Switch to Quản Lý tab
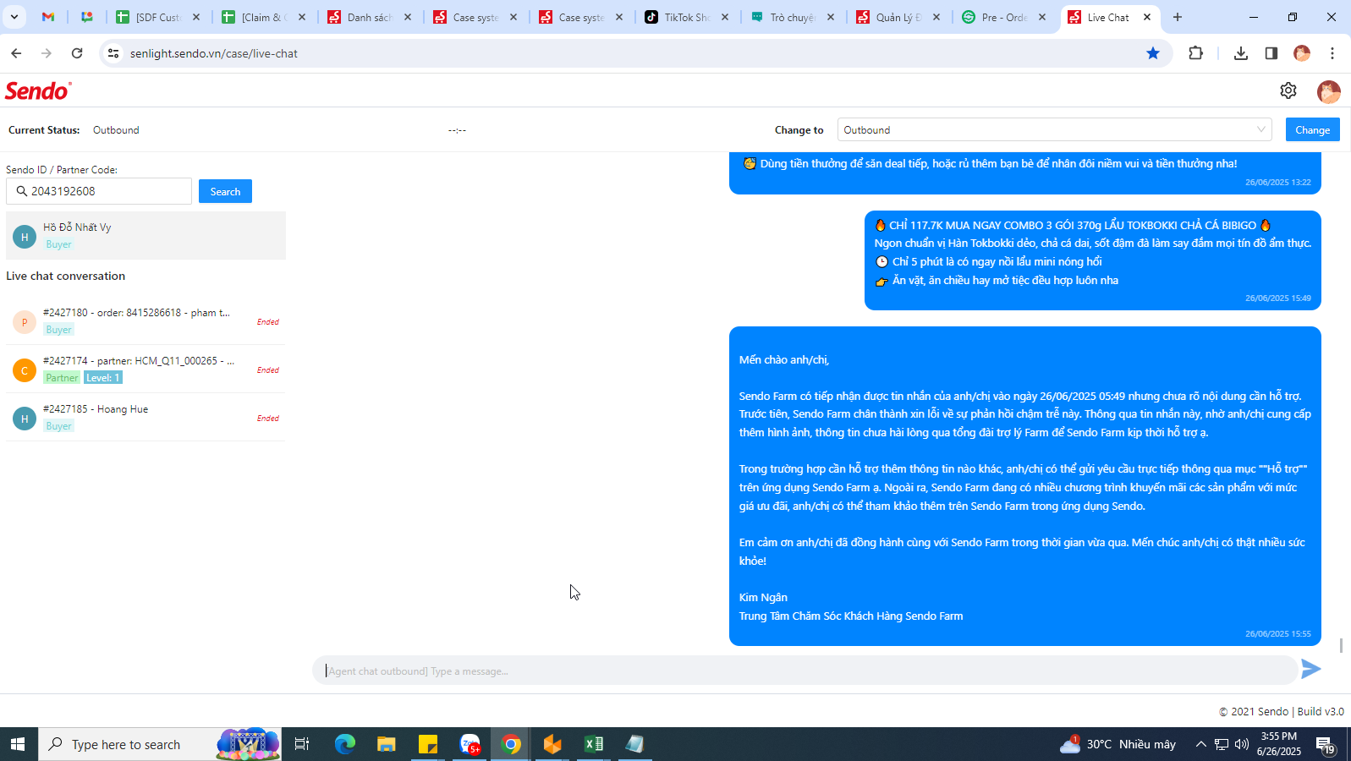1351x761 pixels. coord(899,17)
